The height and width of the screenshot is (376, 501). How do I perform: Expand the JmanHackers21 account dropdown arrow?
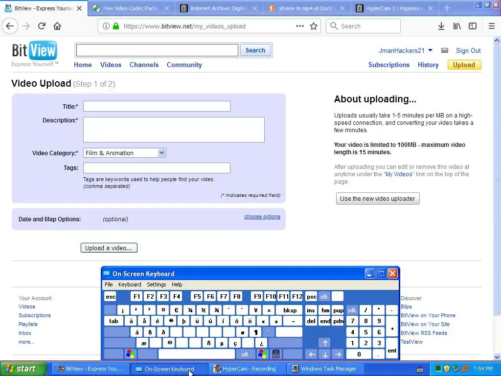point(430,50)
